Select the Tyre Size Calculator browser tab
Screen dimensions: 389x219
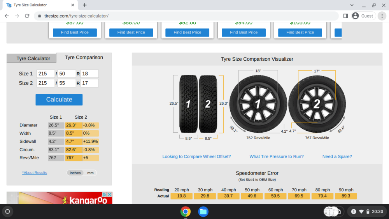coord(40,5)
